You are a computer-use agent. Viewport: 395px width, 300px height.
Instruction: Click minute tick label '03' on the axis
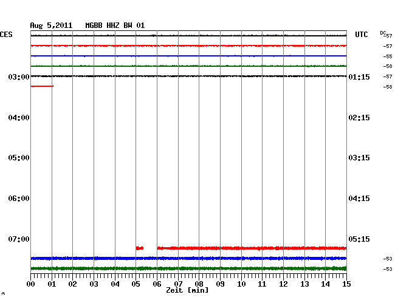point(94,284)
